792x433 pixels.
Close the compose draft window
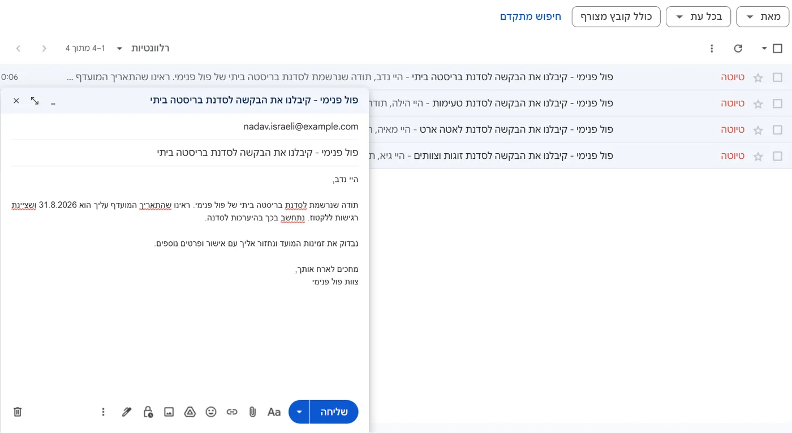(16, 101)
